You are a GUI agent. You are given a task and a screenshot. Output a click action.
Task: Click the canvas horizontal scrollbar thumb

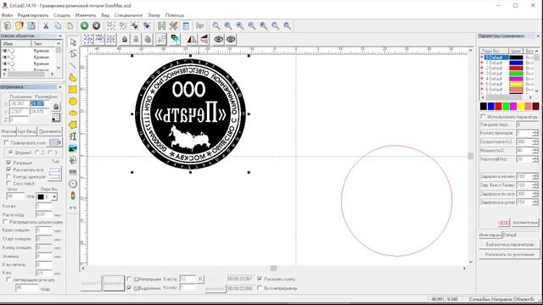[x=273, y=268]
